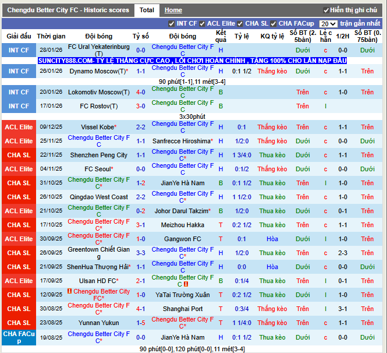This screenshot has height=353, width=387.
Task: Click the 1/2H column header
Action: pyautogui.click(x=343, y=36)
